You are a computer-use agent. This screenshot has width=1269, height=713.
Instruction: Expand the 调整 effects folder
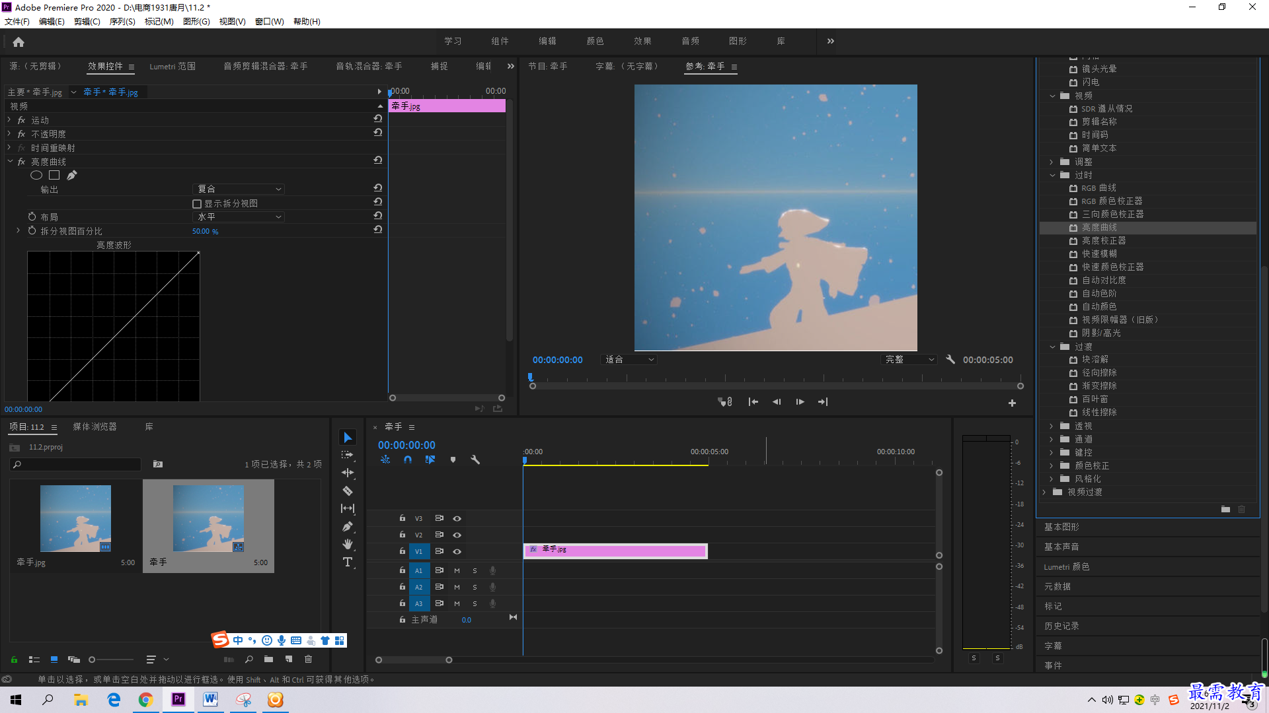point(1052,162)
